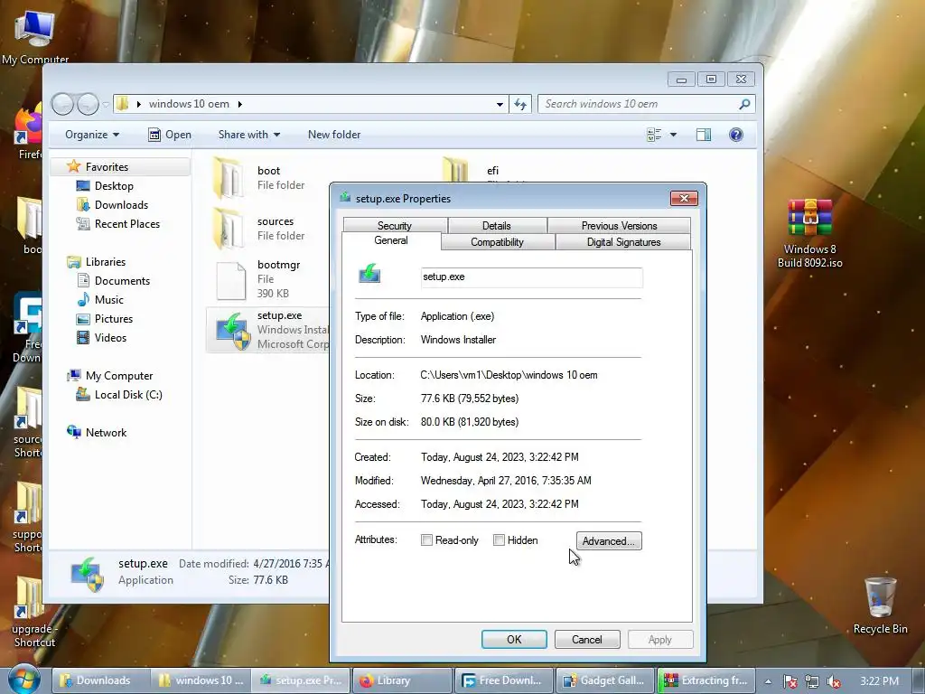Screen dimensions: 925x694
Task: Open recent pages dropdown arrow
Action: [x=106, y=105]
